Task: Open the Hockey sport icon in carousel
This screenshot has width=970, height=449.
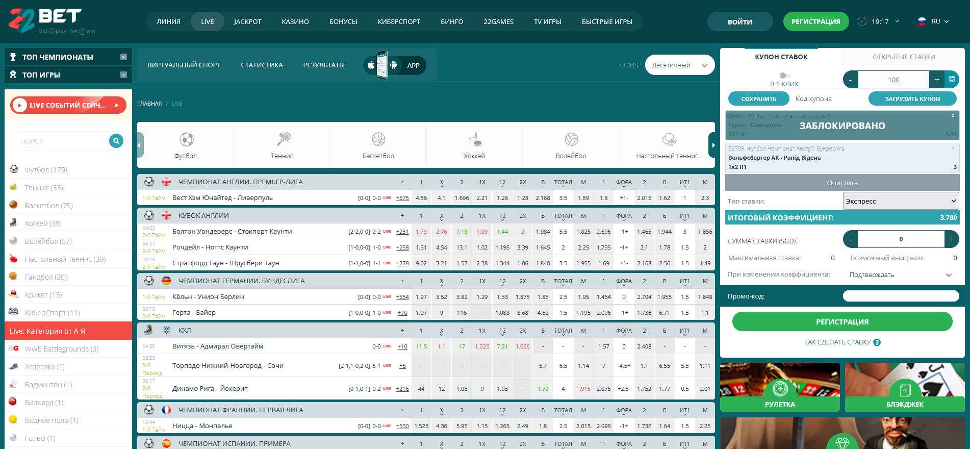Action: [x=475, y=140]
